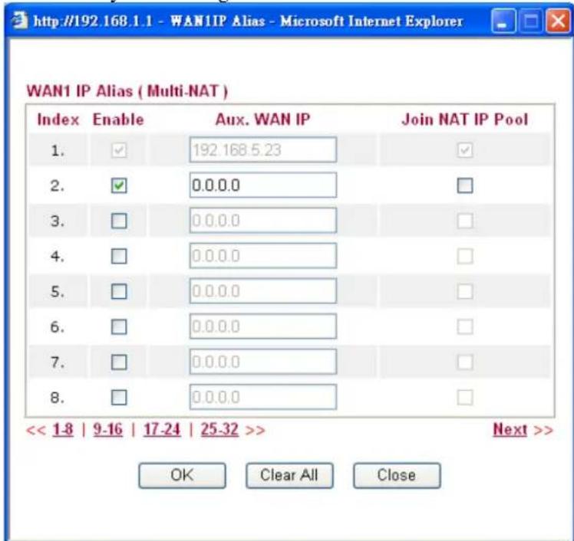
Task: Click Join NAT IP Pool checkbox for index 6
Action: click(465, 326)
